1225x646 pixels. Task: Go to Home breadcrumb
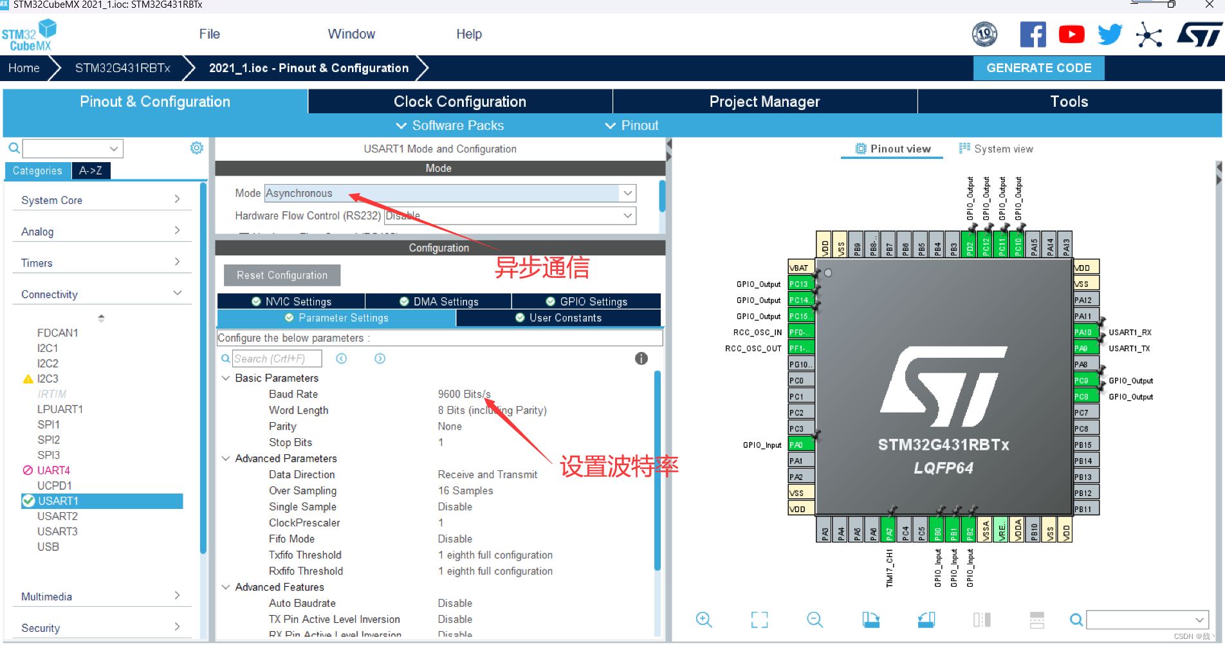(x=24, y=68)
